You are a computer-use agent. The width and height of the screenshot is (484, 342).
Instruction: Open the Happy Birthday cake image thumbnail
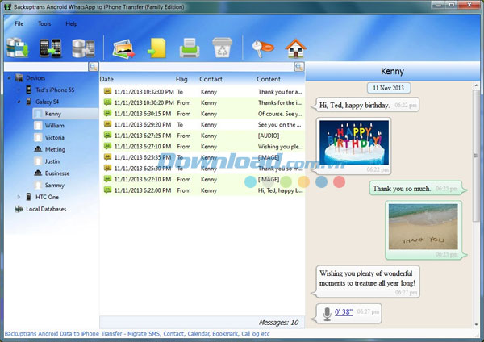pyautogui.click(x=354, y=142)
